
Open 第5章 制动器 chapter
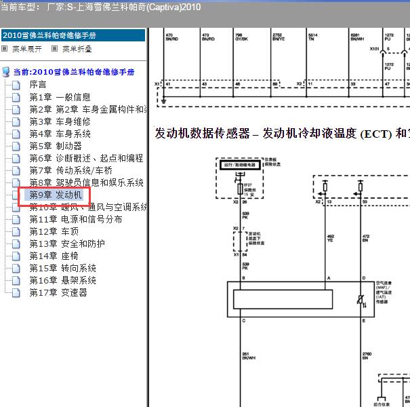pos(56,146)
